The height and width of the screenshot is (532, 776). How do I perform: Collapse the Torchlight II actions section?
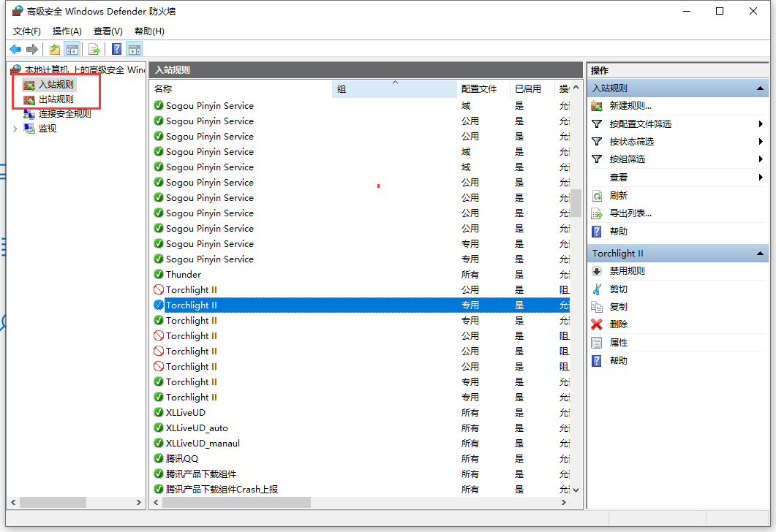(761, 254)
